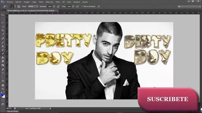Screen dimensions: 202x113
Task: Open the Texto menu
Action: [41, 2]
